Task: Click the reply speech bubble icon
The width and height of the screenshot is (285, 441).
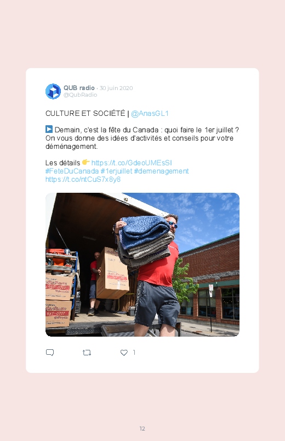Action: coord(50,353)
